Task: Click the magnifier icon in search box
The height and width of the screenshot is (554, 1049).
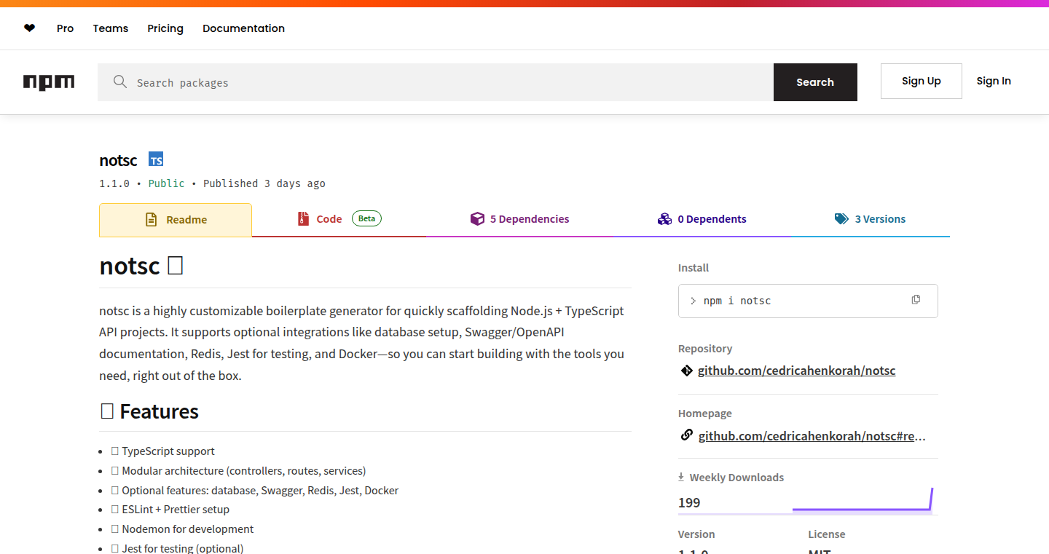Action: coord(120,82)
